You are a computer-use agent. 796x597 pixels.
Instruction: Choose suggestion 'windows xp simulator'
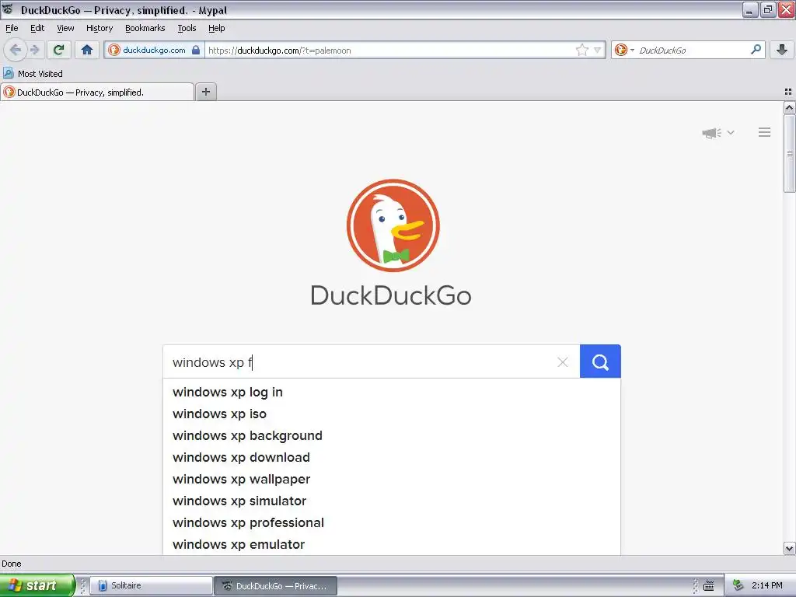click(392, 501)
